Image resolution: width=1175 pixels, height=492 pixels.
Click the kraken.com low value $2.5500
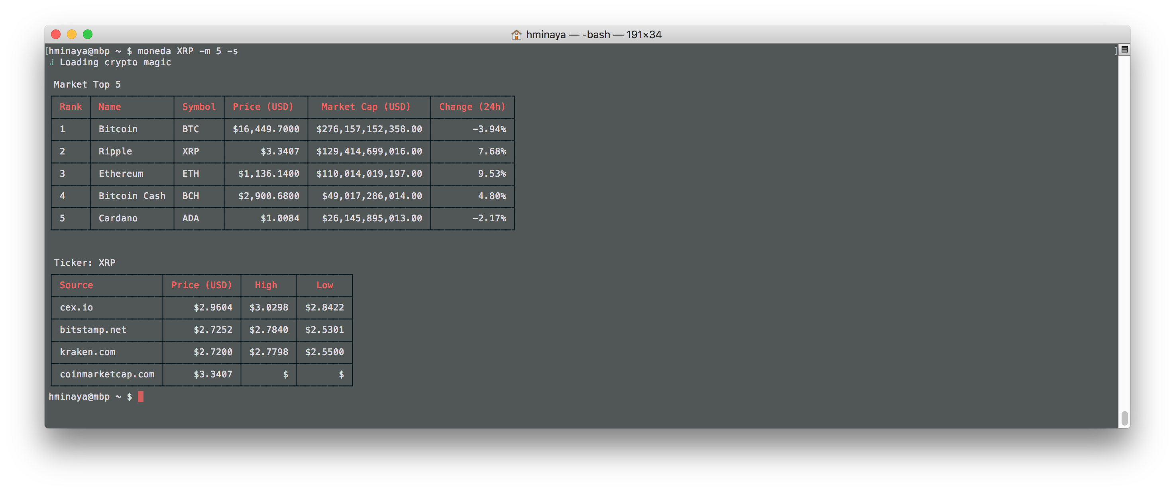click(324, 352)
